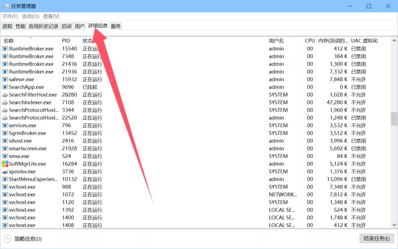Switch to the 应用历史记录 tab
Image resolution: width=398 pixels, height=249 pixels.
point(43,26)
